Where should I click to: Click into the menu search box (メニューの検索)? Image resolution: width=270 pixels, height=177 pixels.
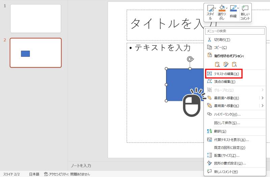coord(235,31)
